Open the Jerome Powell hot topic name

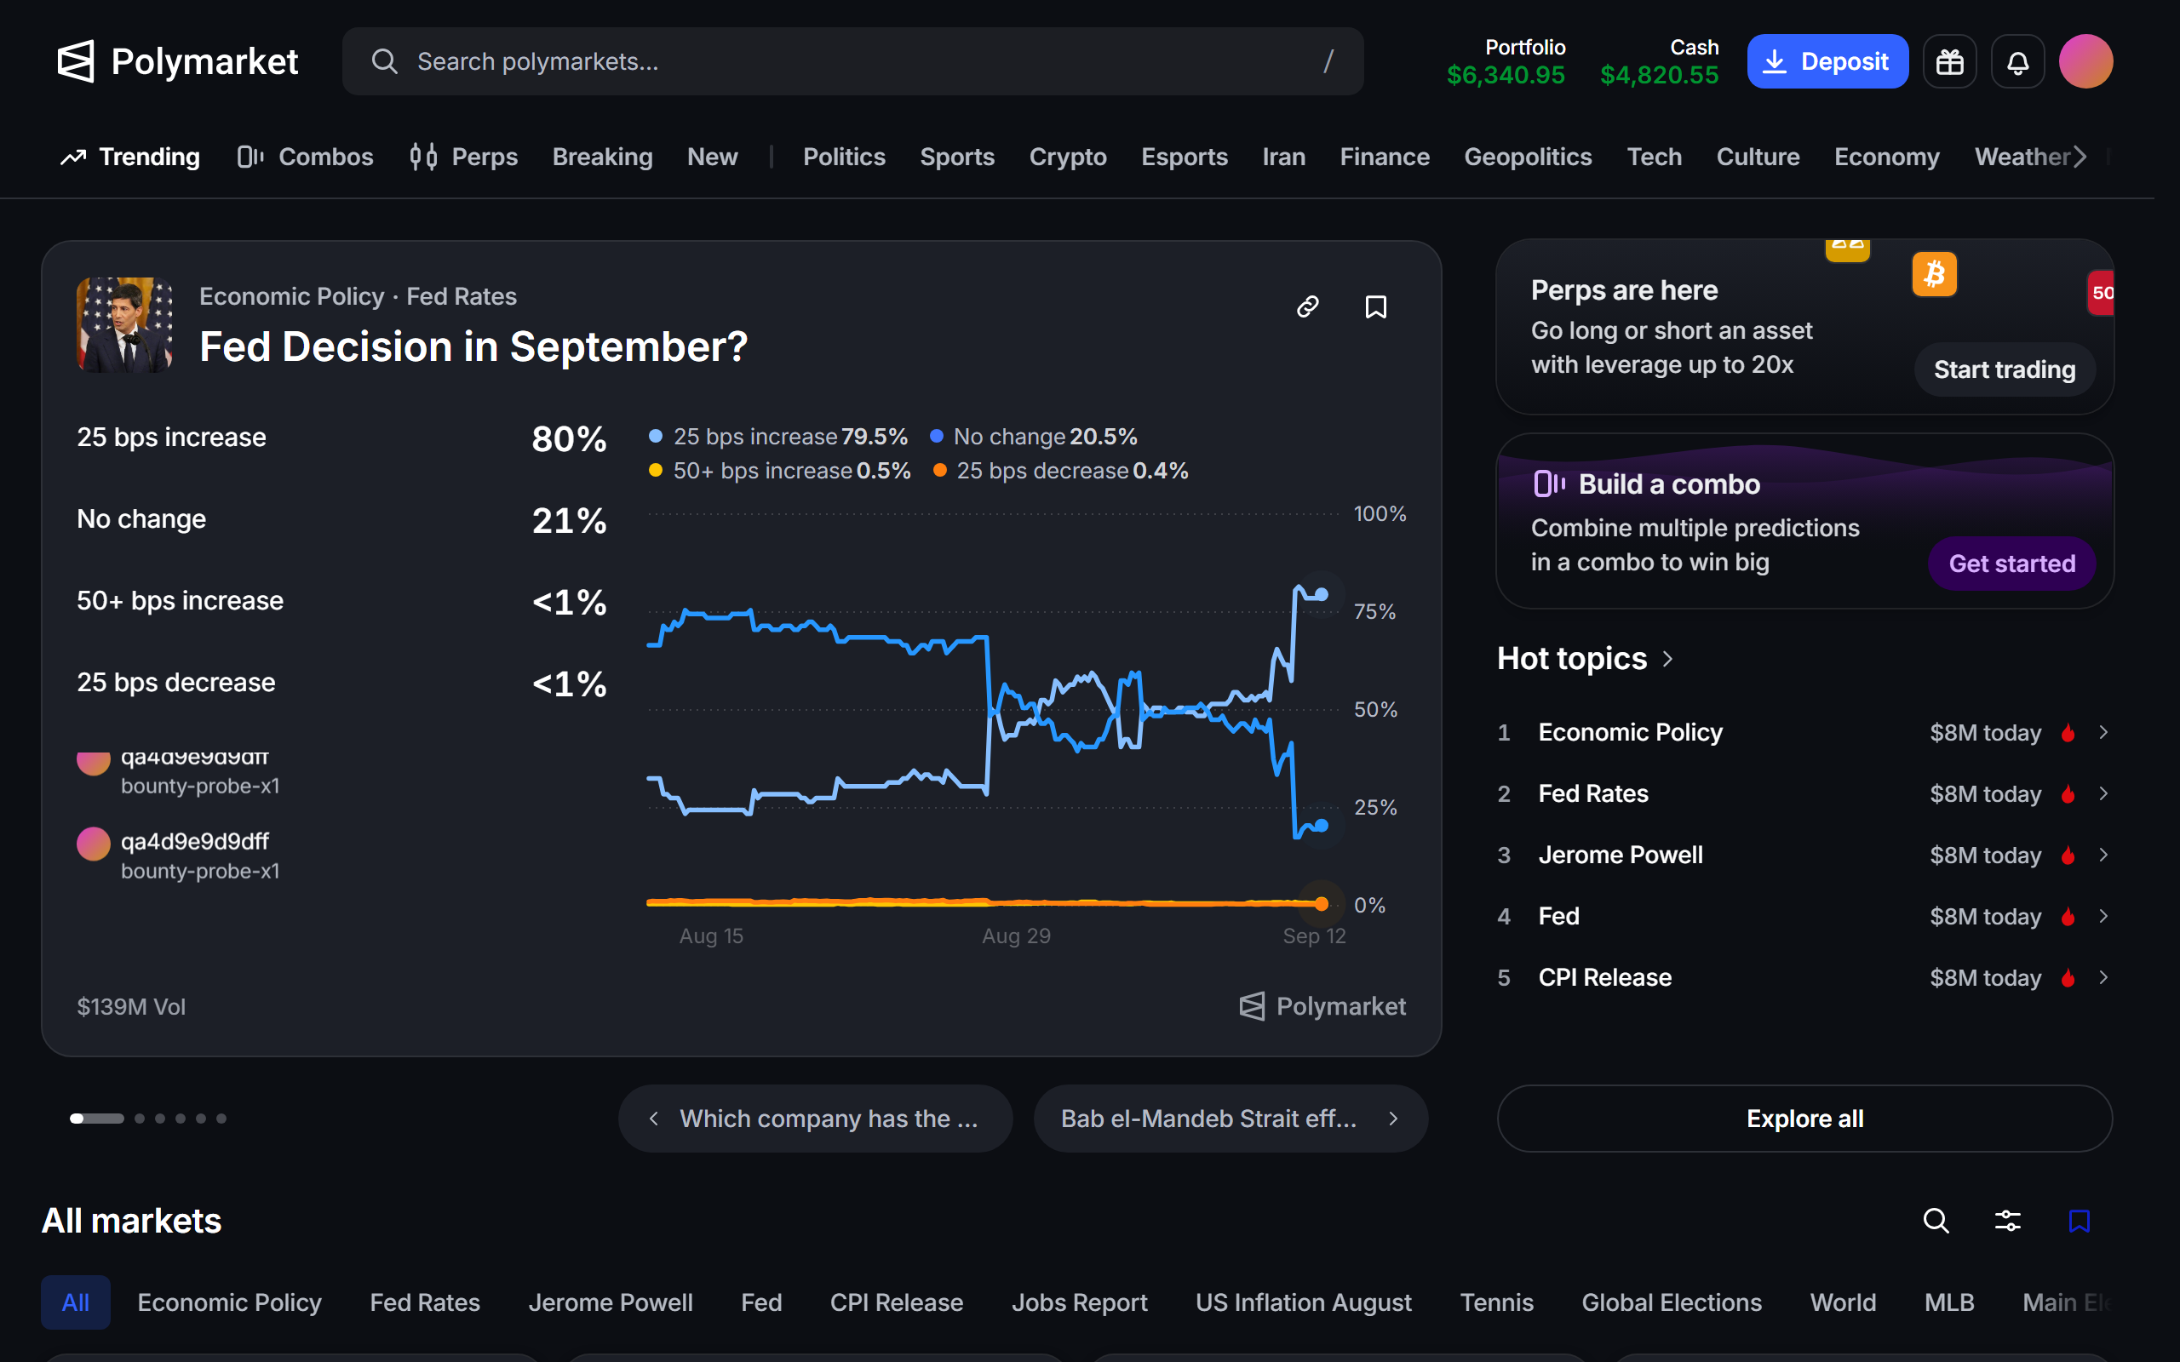click(x=1621, y=855)
